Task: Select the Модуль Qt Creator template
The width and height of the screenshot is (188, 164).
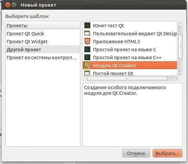Action: [x=130, y=66]
